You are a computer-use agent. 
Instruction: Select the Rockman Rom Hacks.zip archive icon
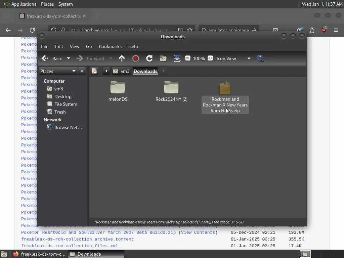tap(225, 87)
